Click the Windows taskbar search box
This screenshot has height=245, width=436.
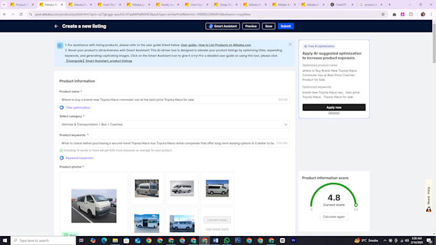tap(44, 241)
